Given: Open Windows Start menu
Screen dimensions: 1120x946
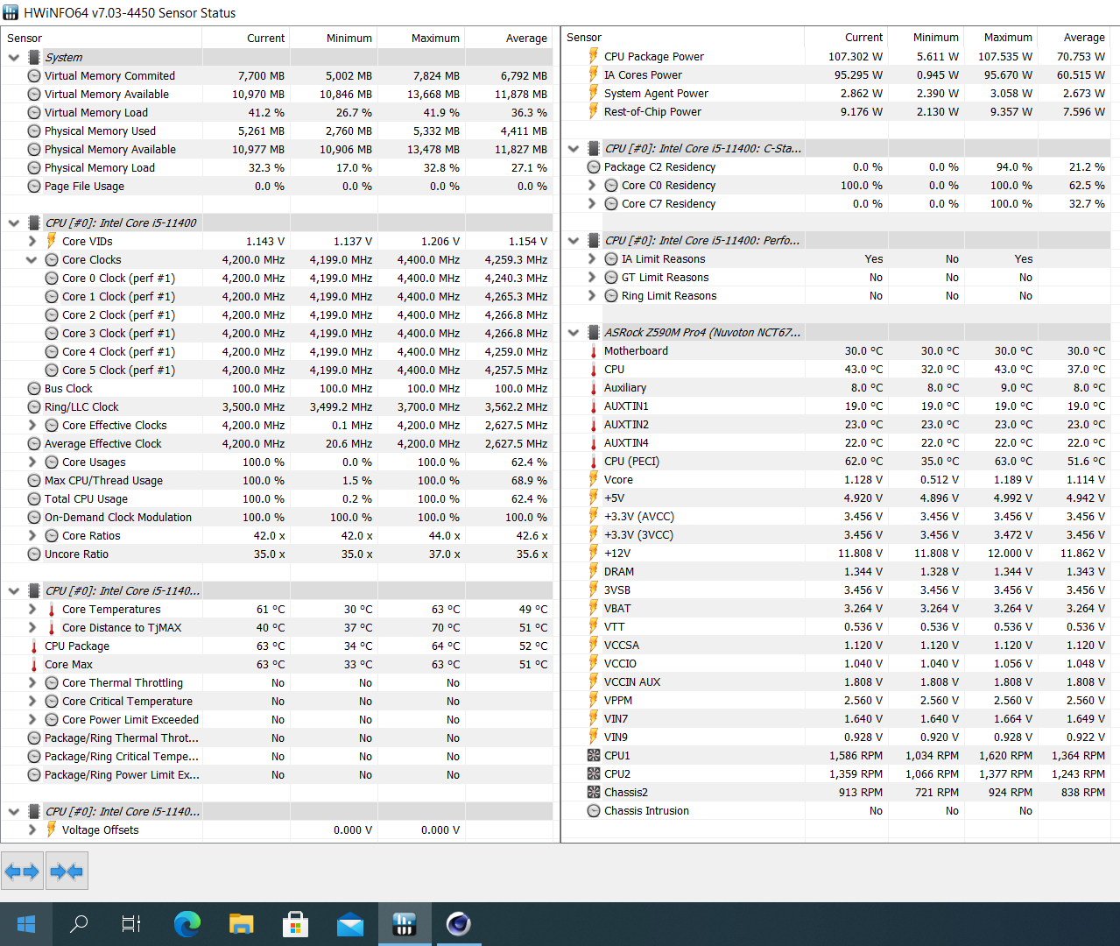Looking at the screenshot, I should click(26, 923).
